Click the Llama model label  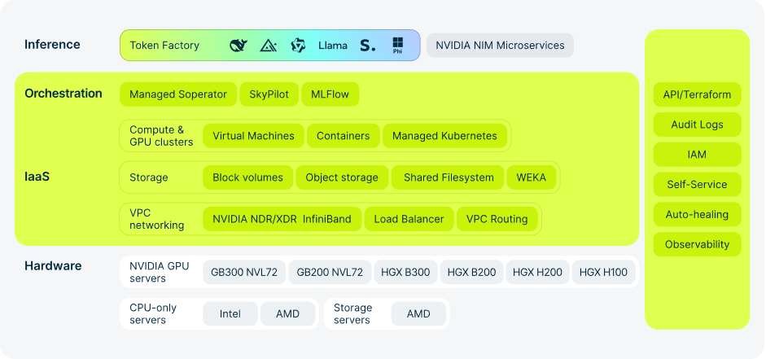[332, 46]
